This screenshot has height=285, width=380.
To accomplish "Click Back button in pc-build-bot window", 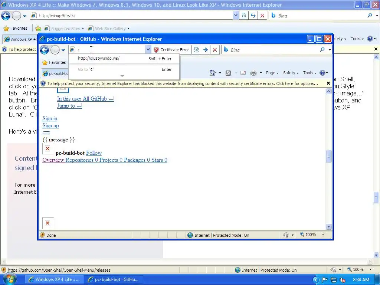I will 45,50.
